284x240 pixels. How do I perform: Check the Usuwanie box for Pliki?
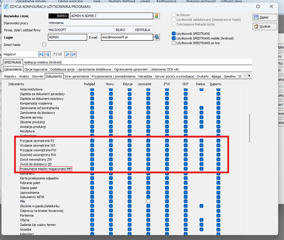click(148, 201)
